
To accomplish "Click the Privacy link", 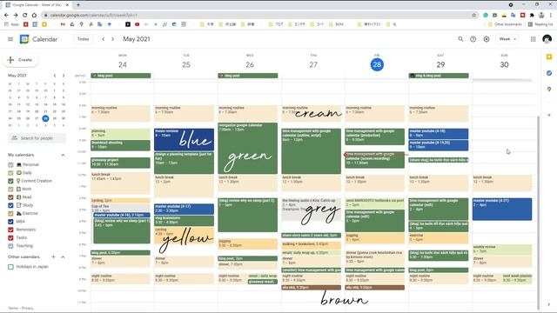I will click(28, 308).
